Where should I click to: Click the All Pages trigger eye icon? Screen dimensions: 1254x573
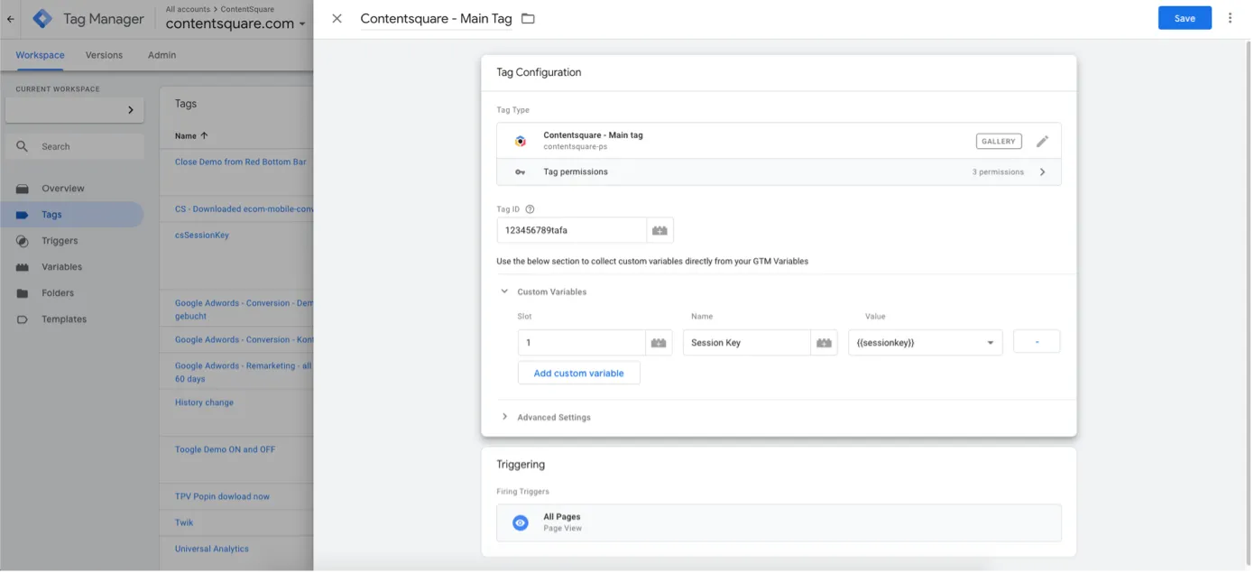pos(520,522)
